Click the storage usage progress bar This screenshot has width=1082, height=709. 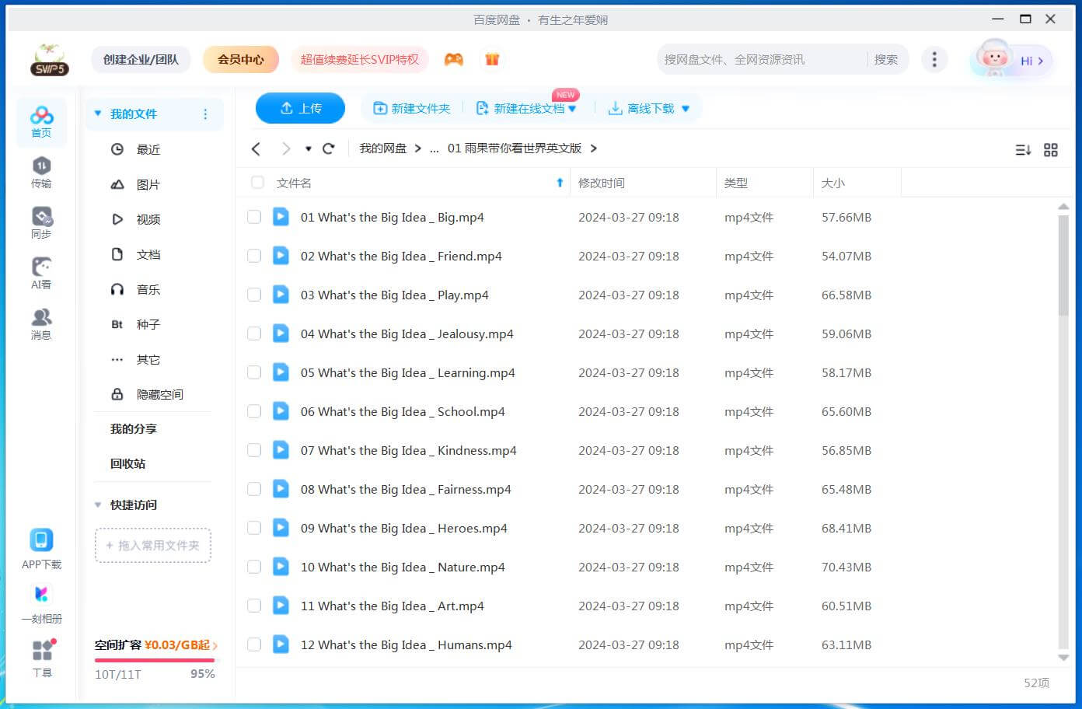(155, 660)
